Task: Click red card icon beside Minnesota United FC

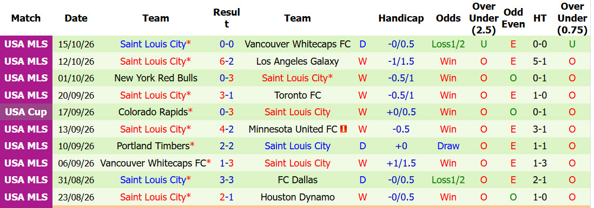Action: (x=344, y=129)
